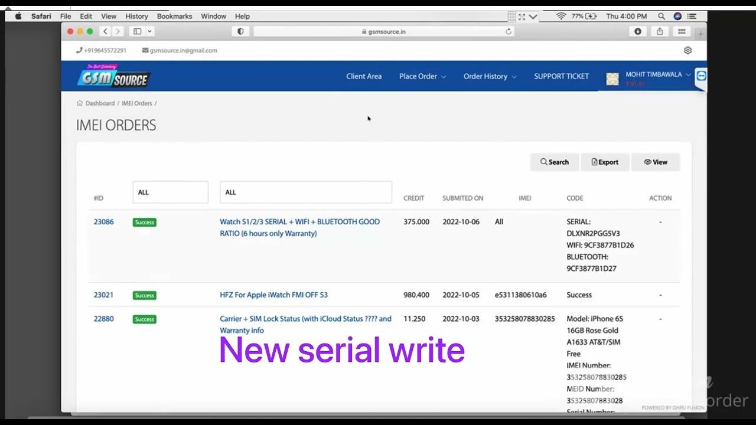This screenshot has height=425, width=756.
Task: Open settings gear icon on page
Action: [687, 51]
